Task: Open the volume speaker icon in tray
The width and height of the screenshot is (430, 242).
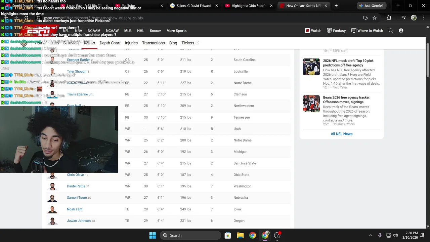Action: (x=395, y=235)
